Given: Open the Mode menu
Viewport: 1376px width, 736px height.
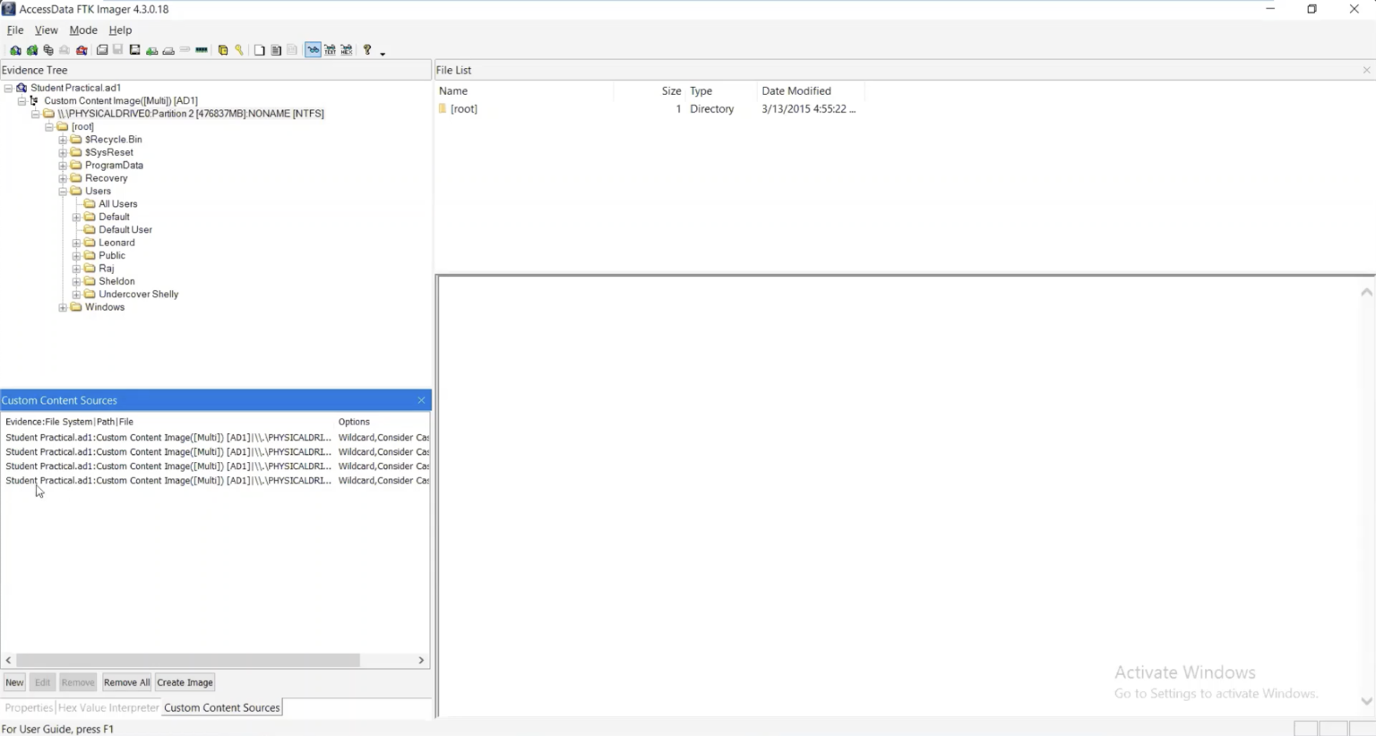Looking at the screenshot, I should click(x=82, y=30).
